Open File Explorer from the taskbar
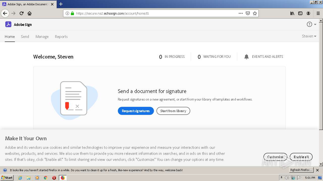This screenshot has width=323, height=181. coord(29,178)
